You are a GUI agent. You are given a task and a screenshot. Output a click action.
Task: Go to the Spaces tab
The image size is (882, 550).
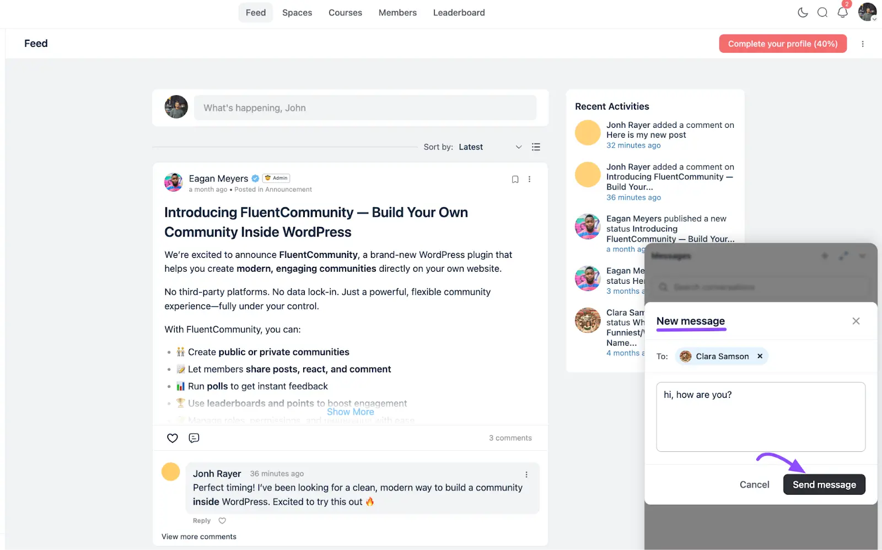(x=297, y=13)
